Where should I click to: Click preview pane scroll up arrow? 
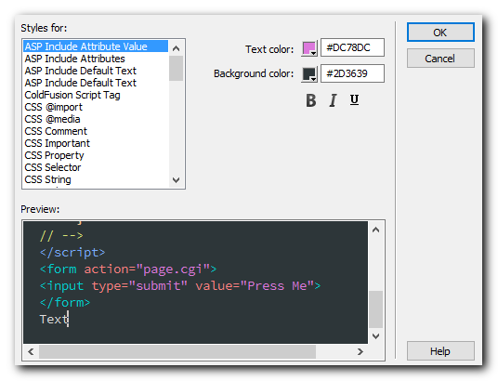(375, 230)
